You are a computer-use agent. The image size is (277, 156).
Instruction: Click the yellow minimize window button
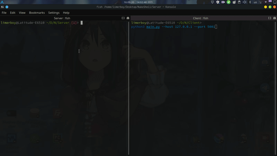pyautogui.click(x=266, y=7)
